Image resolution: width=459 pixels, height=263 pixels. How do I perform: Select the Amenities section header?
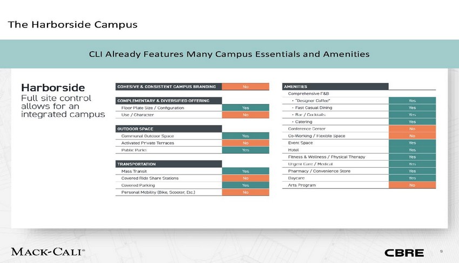point(335,86)
